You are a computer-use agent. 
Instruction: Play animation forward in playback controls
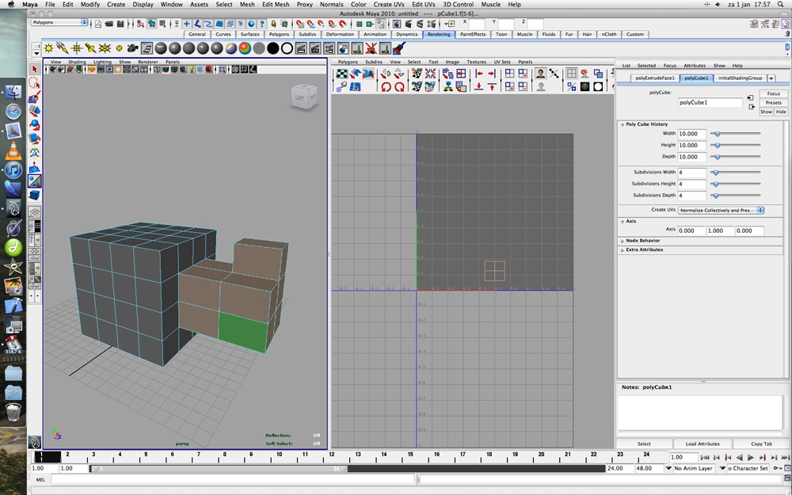[x=751, y=457]
